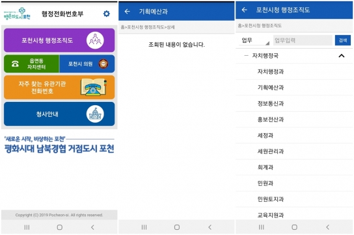Open the 포천시청 행정조직도 purple banner

[59, 40]
